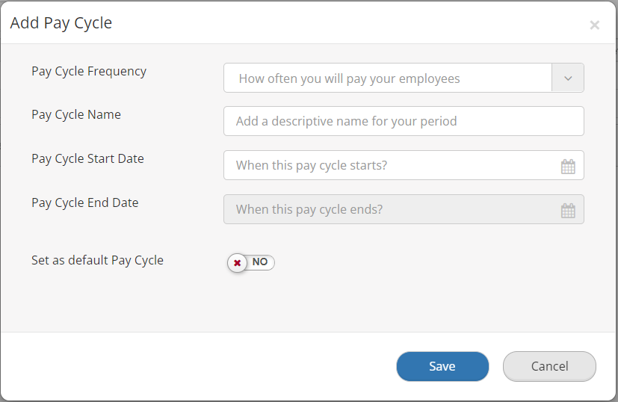Click the 'Set as default Pay Cycle' label

pyautogui.click(x=97, y=261)
